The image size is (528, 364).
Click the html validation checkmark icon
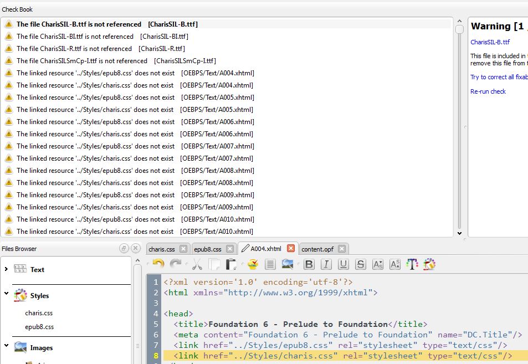(x=253, y=264)
